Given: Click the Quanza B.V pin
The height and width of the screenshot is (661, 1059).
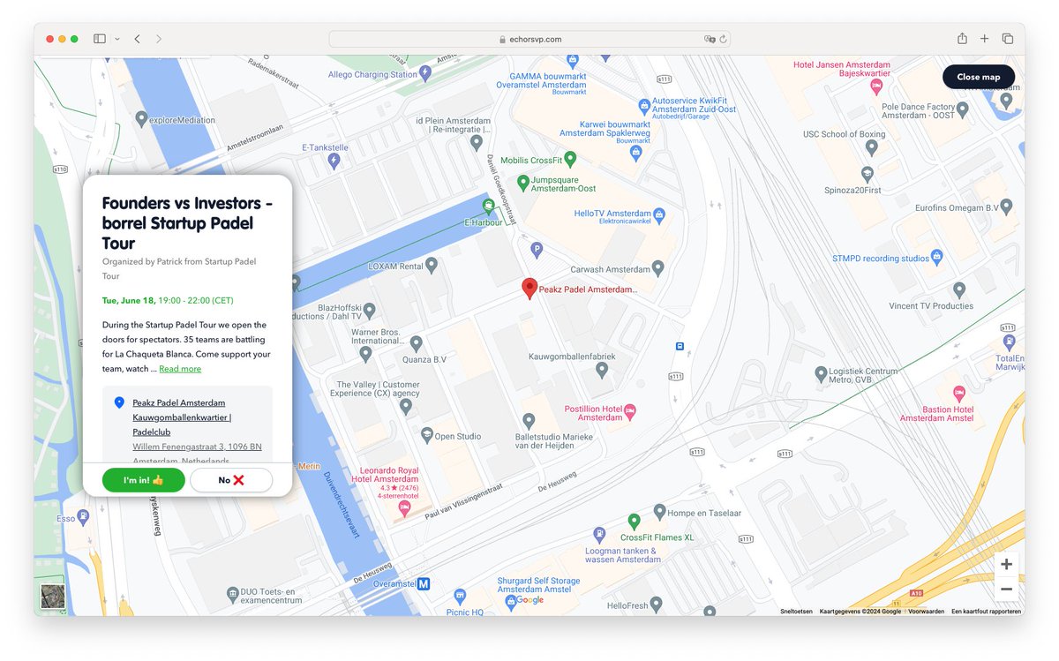Looking at the screenshot, I should tap(417, 343).
